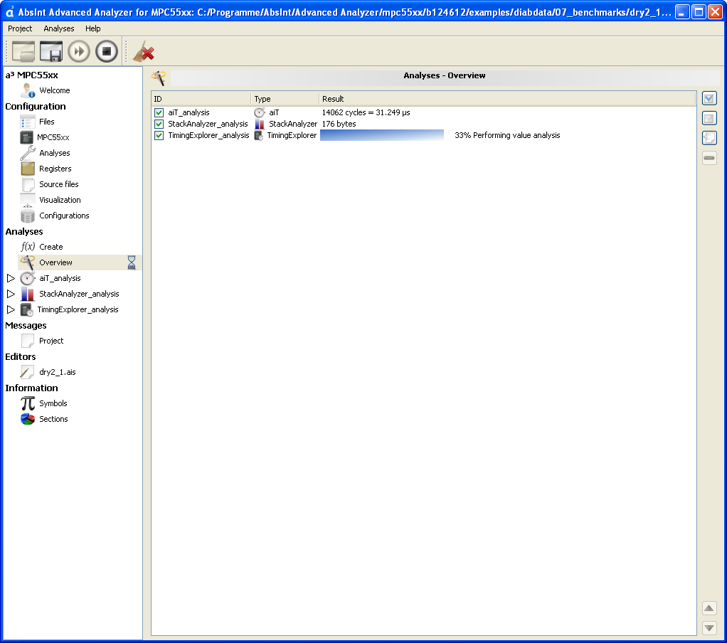
Task: Click the Result column header
Action: [508, 99]
